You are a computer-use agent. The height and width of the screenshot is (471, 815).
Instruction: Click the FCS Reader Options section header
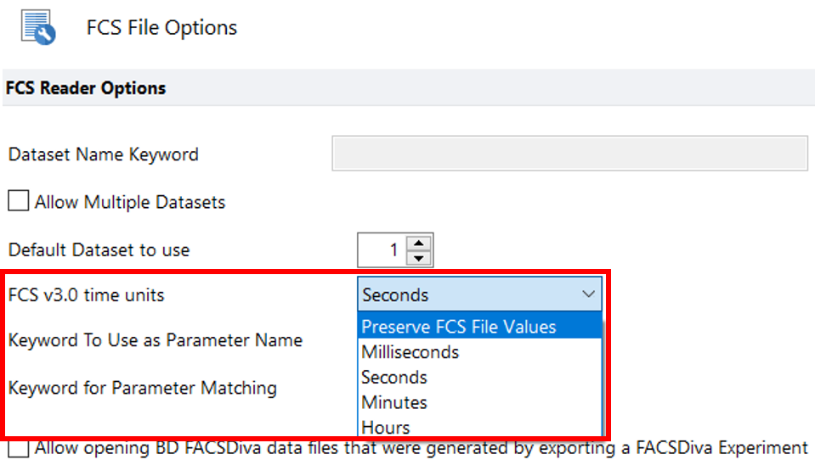(86, 88)
